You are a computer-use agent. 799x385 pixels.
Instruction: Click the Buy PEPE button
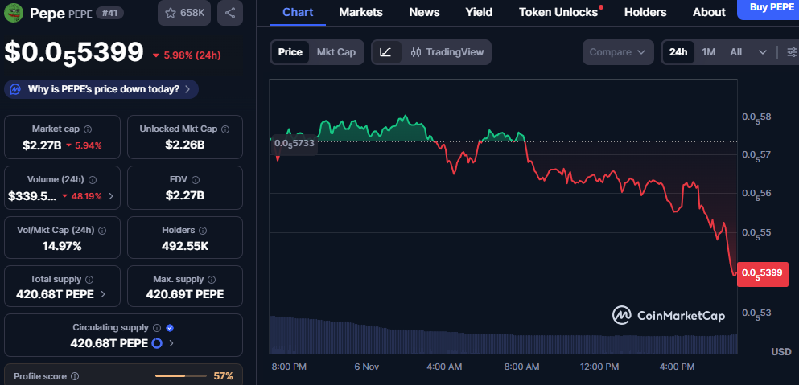click(768, 8)
